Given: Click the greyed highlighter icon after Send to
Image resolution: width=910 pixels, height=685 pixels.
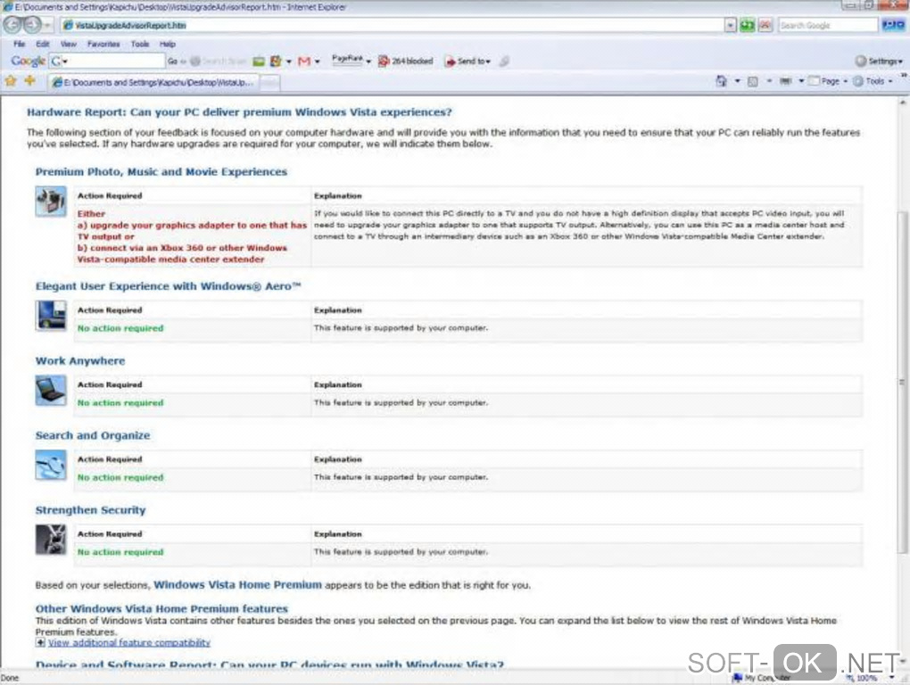Looking at the screenshot, I should click(504, 61).
